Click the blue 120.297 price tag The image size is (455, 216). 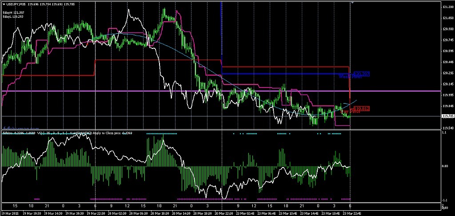pyautogui.click(x=362, y=74)
